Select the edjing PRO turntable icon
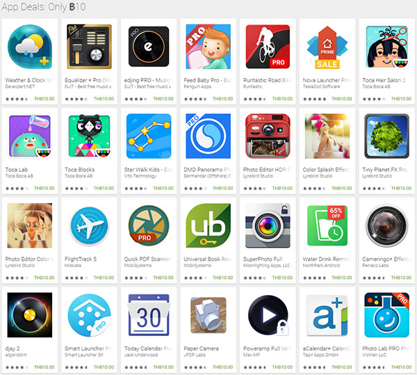This screenshot has height=375, width=417. pyautogui.click(x=149, y=47)
